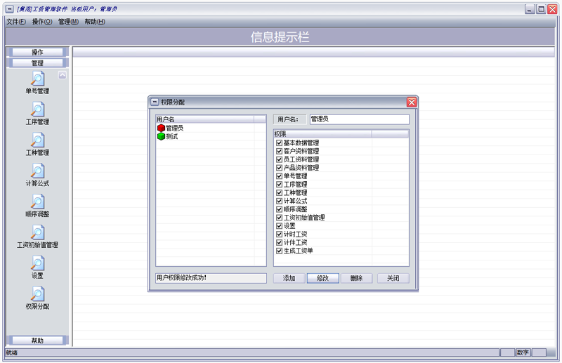Uncheck 计时工资 permission
The width and height of the screenshot is (562, 363).
pyautogui.click(x=279, y=234)
